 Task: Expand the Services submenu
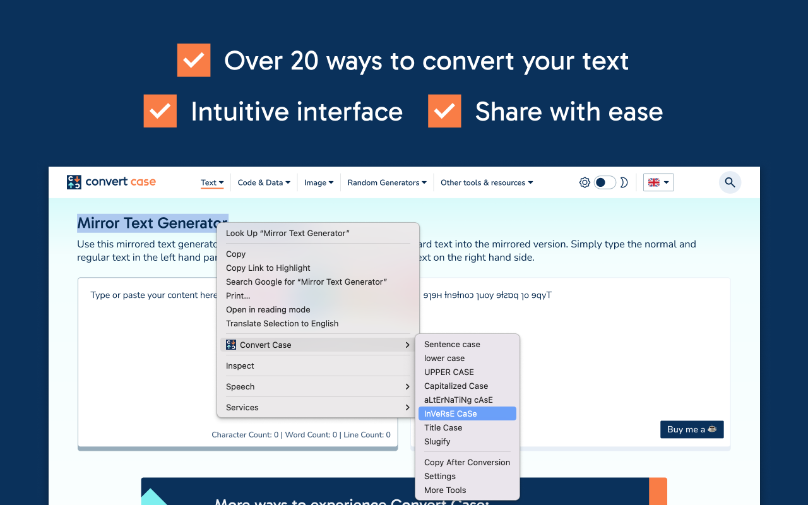(318, 407)
